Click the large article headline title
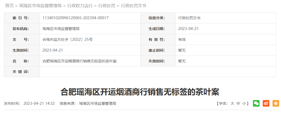The image size is (281, 114). pyautogui.click(x=140, y=92)
